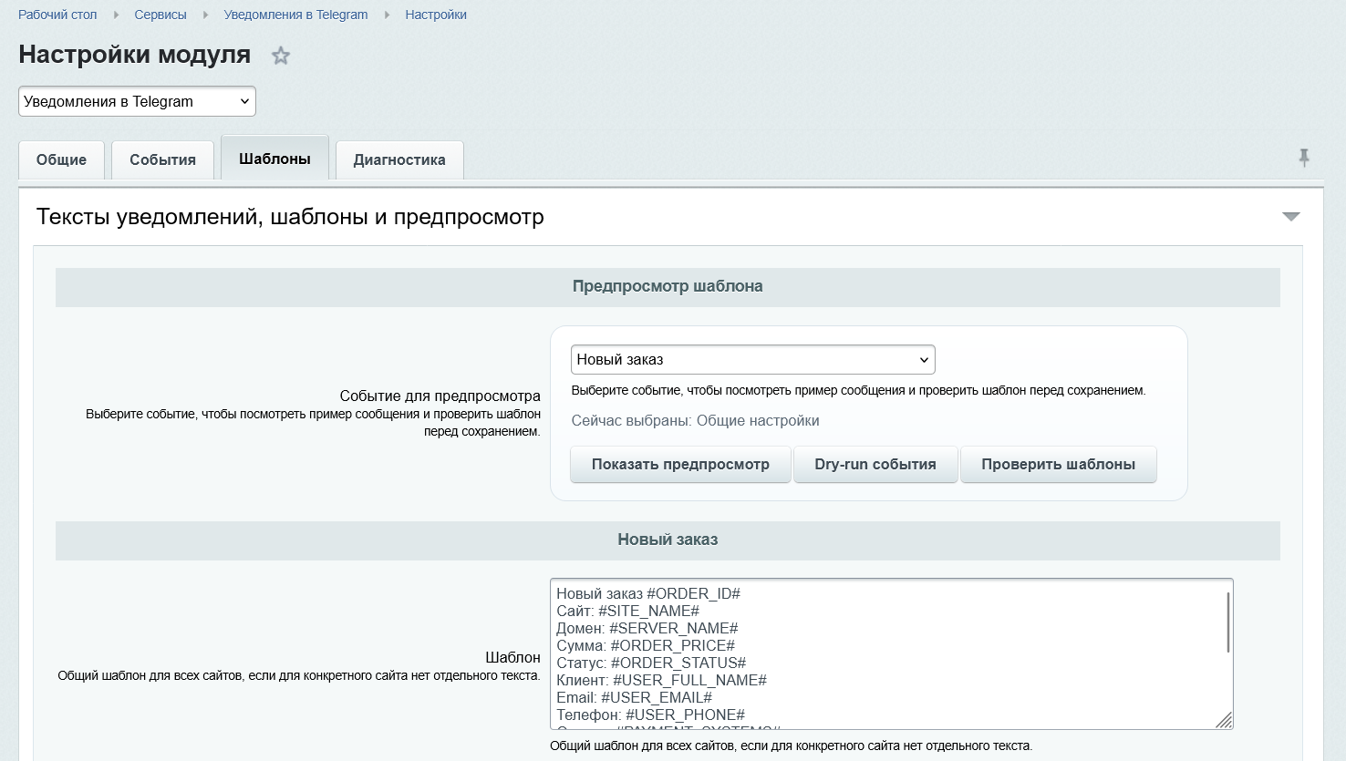Go to Рабочий стол breadcrumb
Image resolution: width=1346 pixels, height=761 pixels.
click(57, 15)
